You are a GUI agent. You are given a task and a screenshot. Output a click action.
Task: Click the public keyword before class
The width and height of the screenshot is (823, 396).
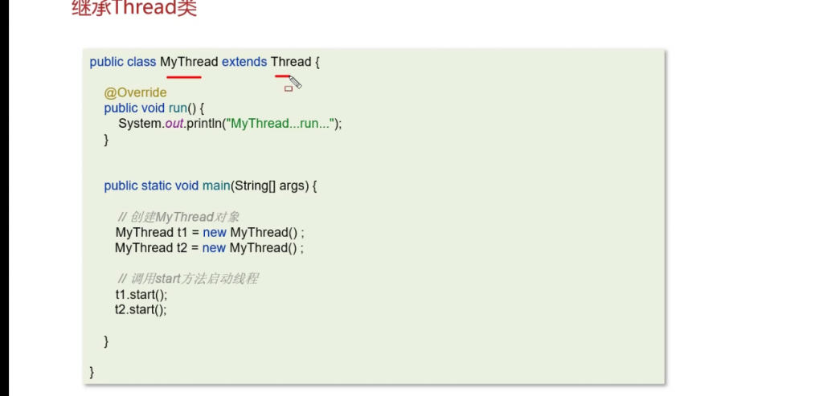point(106,62)
